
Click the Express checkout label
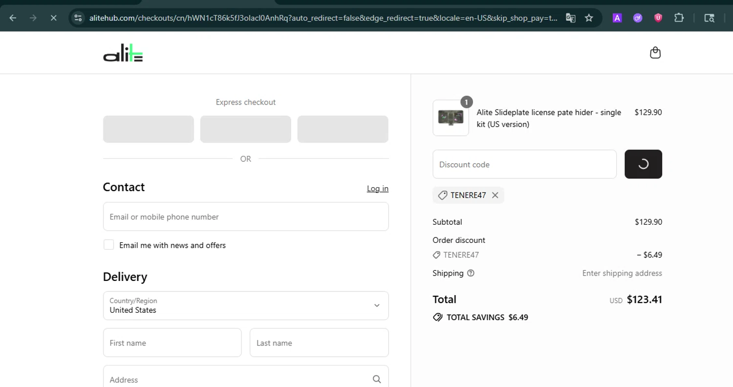tap(246, 102)
